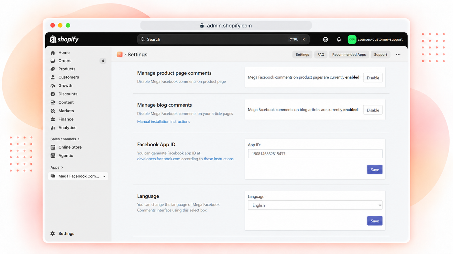Click the Settings button in the app header

[303, 54]
